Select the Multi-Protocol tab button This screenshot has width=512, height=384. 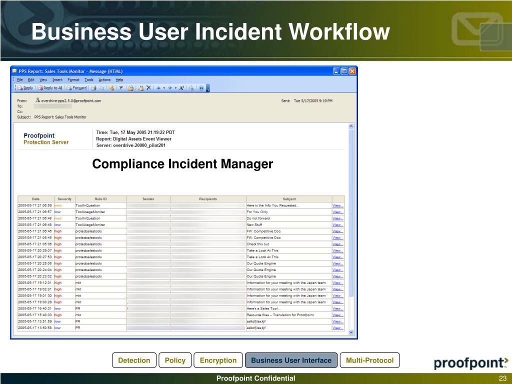(369, 360)
